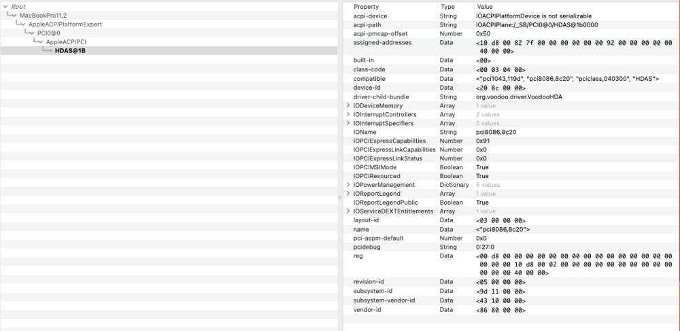The width and height of the screenshot is (680, 331).
Task: Select the IOPCIExpressLinkCapabilities property
Action: pyautogui.click(x=394, y=150)
